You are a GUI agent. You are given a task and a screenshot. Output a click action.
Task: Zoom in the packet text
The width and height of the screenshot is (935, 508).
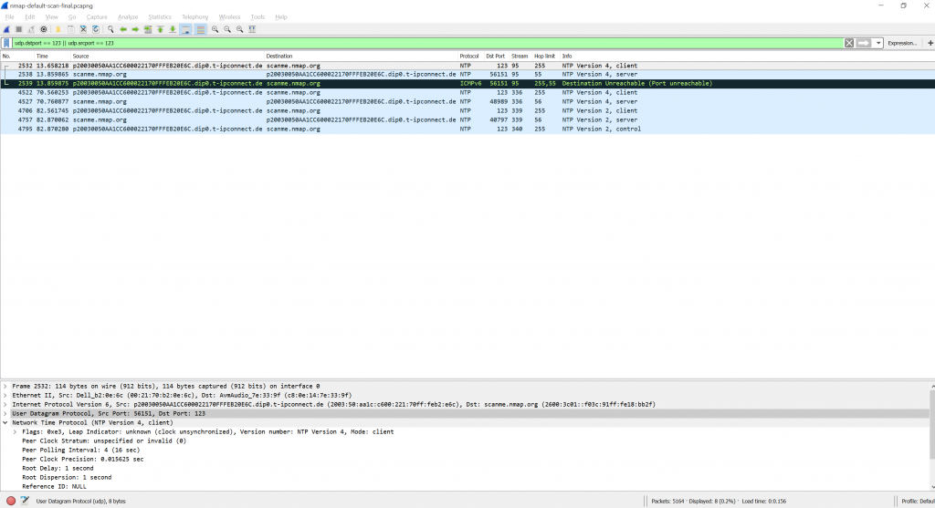215,29
